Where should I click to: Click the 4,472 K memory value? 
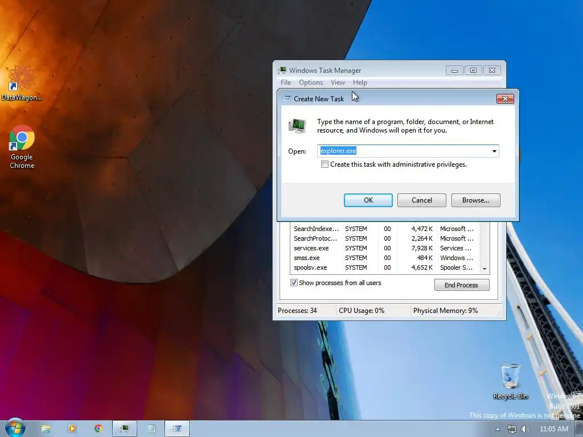tap(422, 229)
